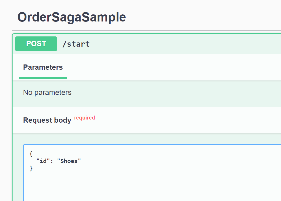
Task: Click the colon after "id" in JSON
Action: [x=52, y=161]
